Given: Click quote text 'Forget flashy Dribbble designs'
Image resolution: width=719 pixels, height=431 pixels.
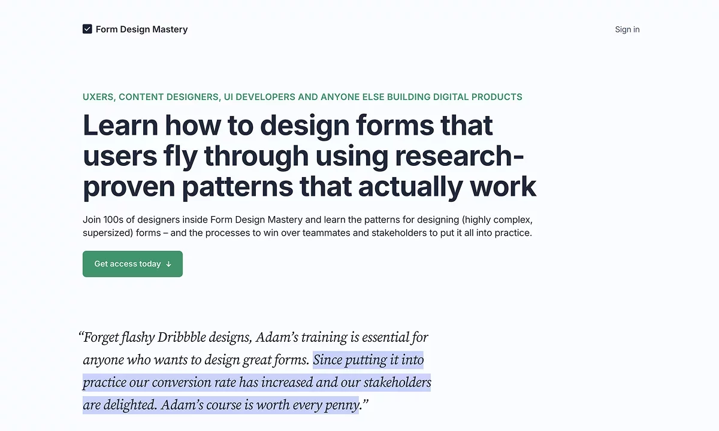Looking at the screenshot, I should (168, 337).
